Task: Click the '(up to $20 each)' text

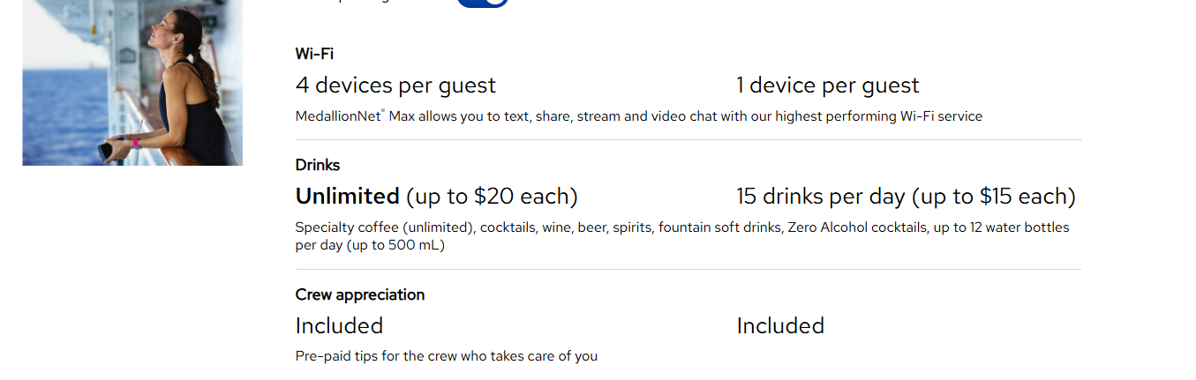Action: click(492, 196)
